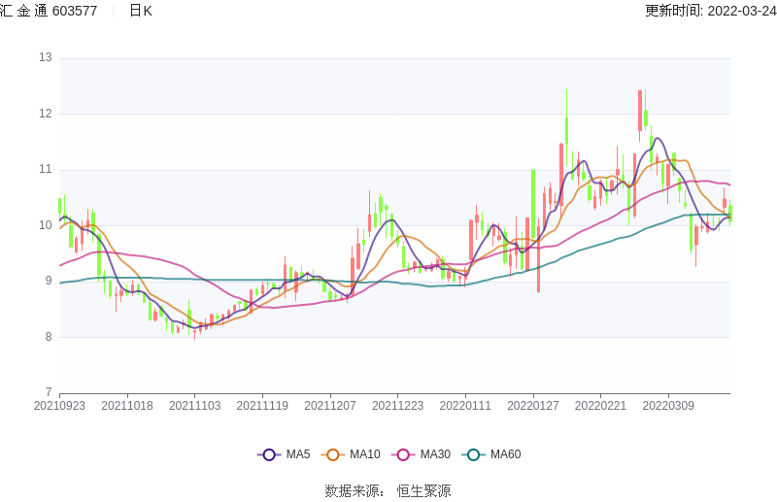Select the 20211223 date on the x-axis
This screenshot has width=777, height=502.
point(397,406)
